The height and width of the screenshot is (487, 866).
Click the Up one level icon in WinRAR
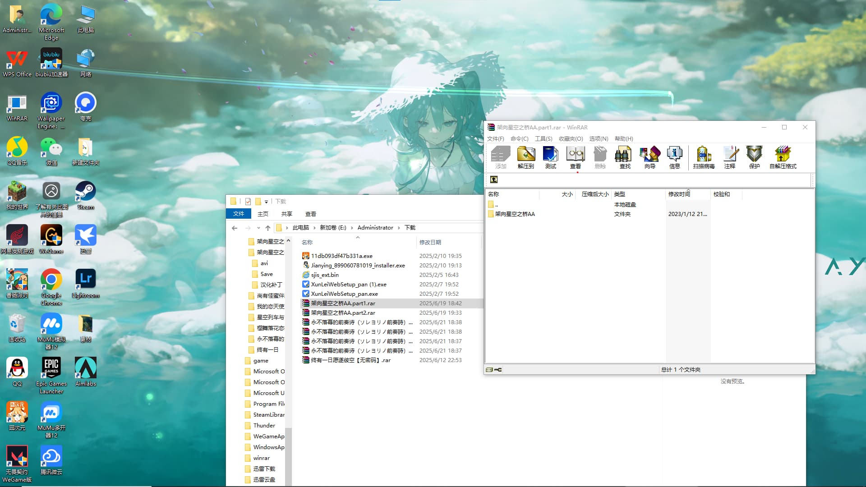click(x=494, y=179)
